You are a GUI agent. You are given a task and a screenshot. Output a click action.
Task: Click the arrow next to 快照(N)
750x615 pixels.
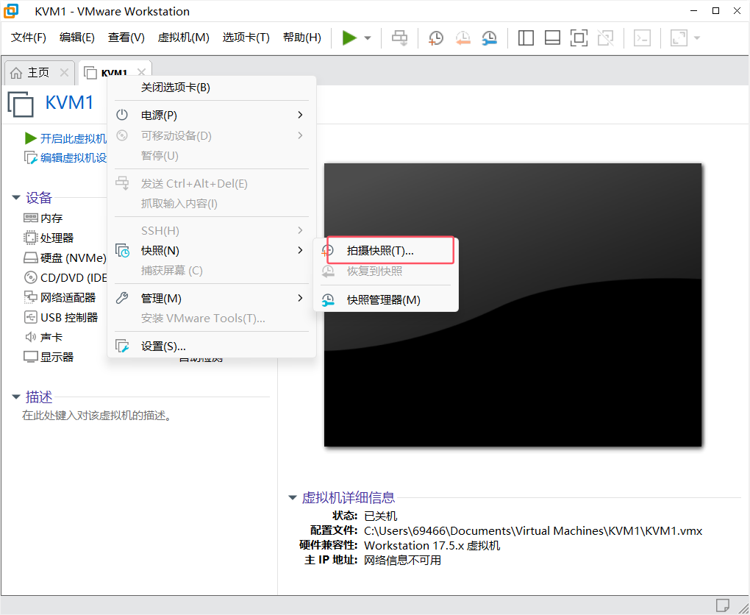click(300, 250)
